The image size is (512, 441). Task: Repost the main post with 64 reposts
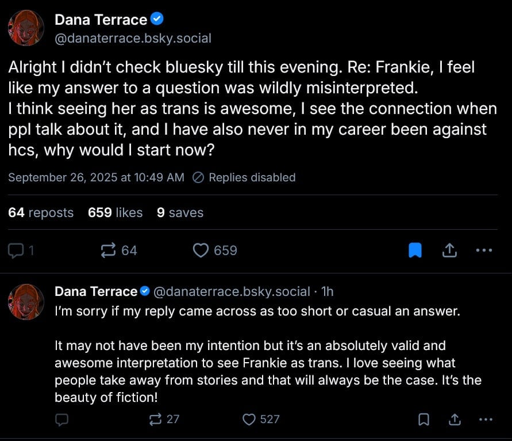[x=107, y=250]
